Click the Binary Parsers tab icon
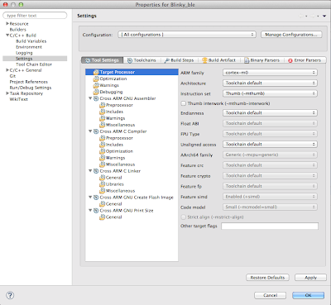The width and height of the screenshot is (331, 305). [x=247, y=60]
